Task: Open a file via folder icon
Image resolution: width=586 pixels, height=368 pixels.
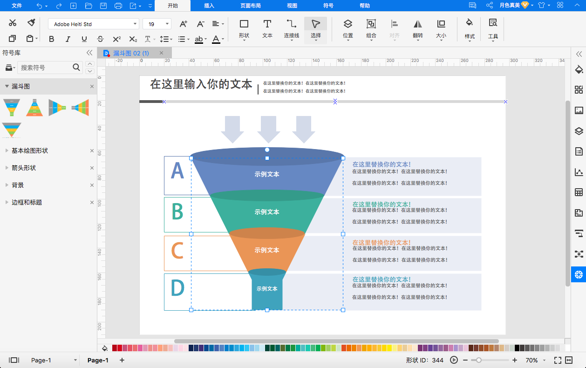Action: (x=89, y=6)
